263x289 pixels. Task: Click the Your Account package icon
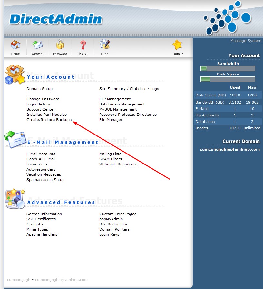tap(14, 74)
